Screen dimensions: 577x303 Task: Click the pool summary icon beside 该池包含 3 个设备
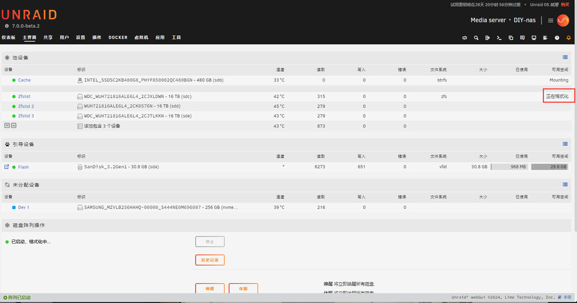tap(80, 126)
